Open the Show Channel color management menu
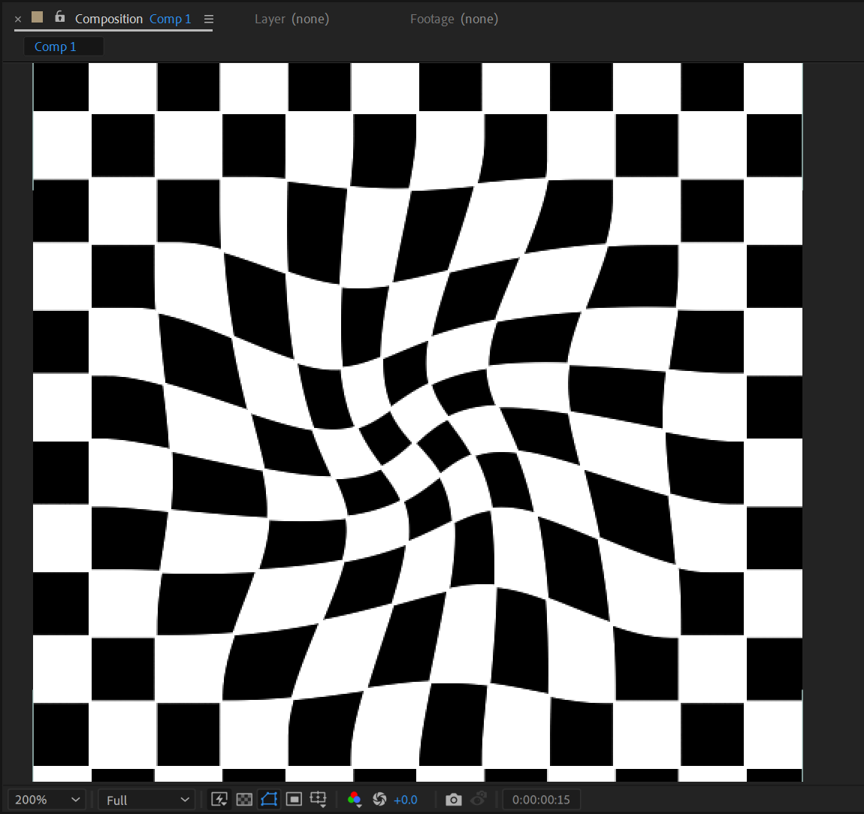Viewport: 864px width, 814px height. coord(355,799)
